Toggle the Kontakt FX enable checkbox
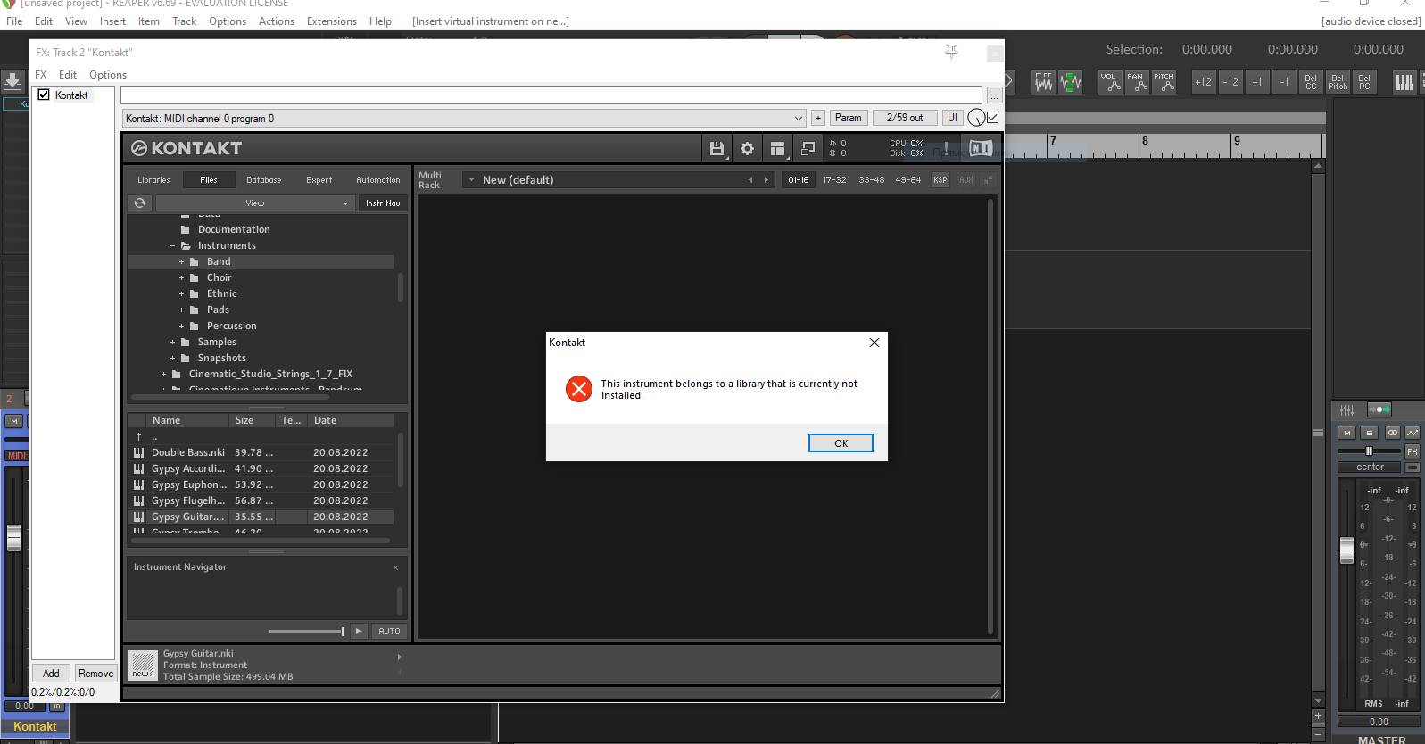The height and width of the screenshot is (744, 1425). pyautogui.click(x=43, y=95)
